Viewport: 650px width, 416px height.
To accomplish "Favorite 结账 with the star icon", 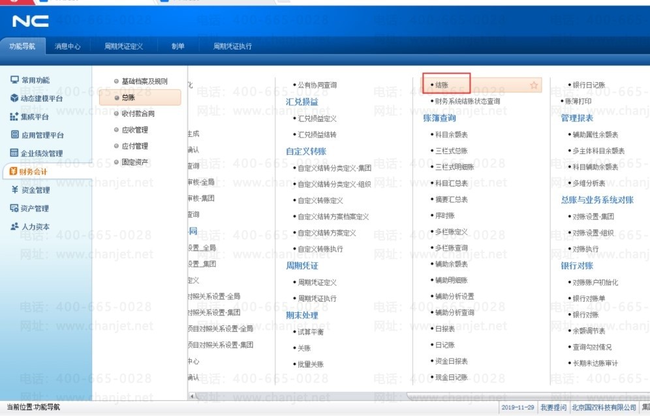I will 534,85.
